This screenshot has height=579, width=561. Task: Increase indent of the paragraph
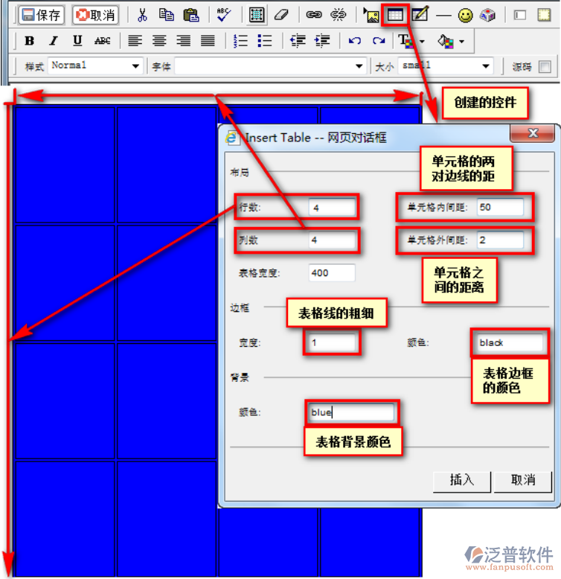click(x=322, y=41)
